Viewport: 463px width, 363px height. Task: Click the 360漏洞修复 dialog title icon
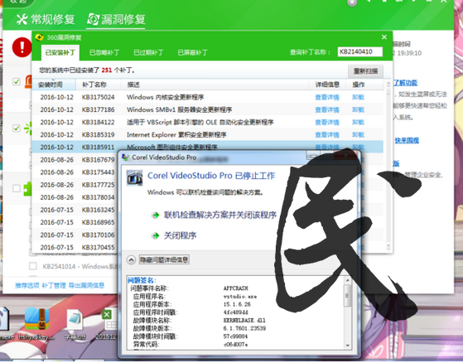click(x=39, y=37)
